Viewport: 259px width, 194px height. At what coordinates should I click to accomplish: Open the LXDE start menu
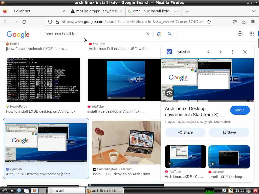[x=5, y=191]
